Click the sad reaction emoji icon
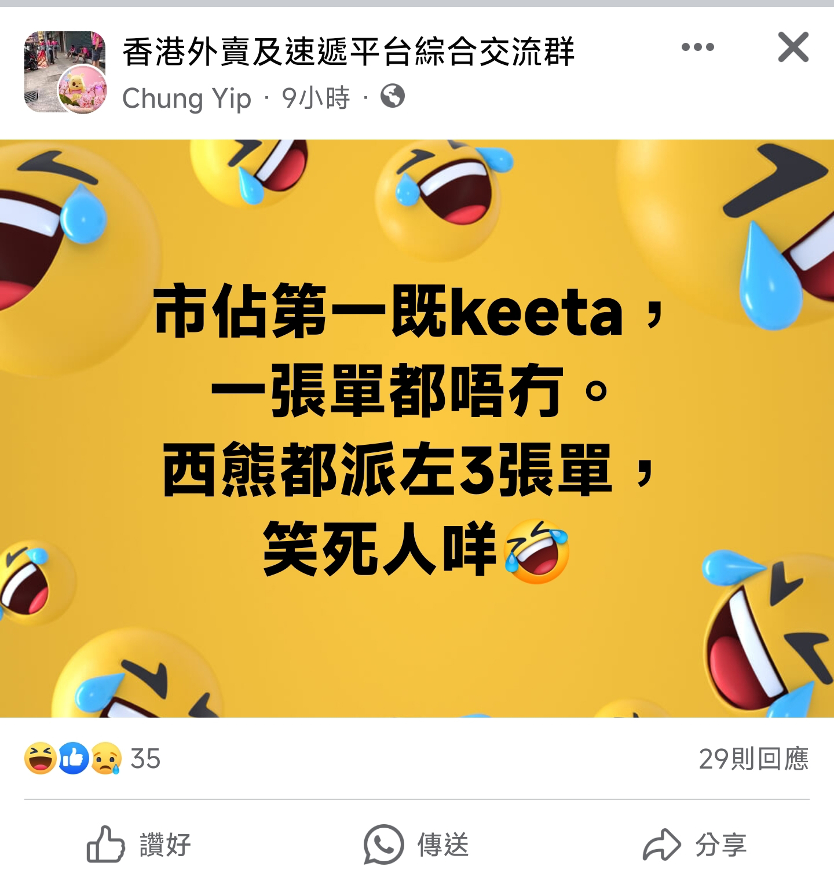 (x=106, y=758)
